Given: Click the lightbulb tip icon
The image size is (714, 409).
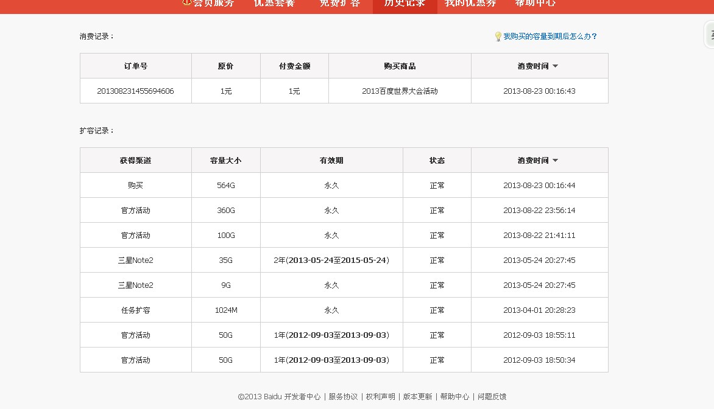Looking at the screenshot, I should pyautogui.click(x=498, y=37).
